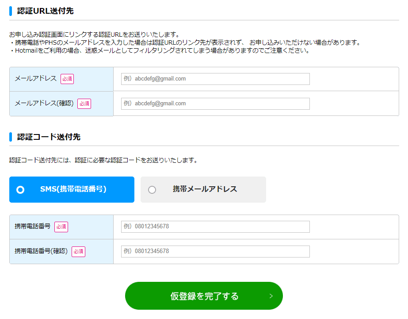408x319 pixels.
Task: Click the メールアドレス input field
Action: coord(215,79)
